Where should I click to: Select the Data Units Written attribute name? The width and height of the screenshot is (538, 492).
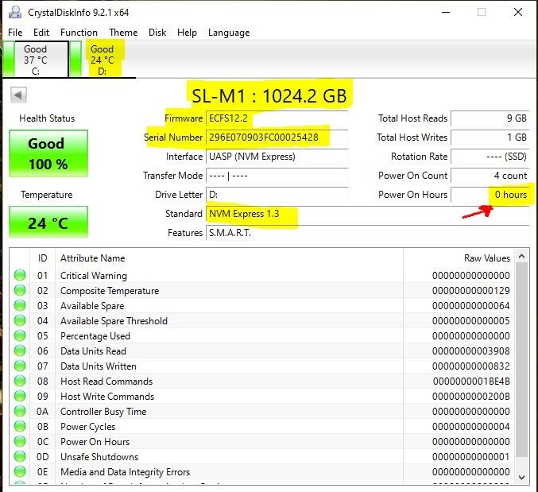(x=99, y=366)
